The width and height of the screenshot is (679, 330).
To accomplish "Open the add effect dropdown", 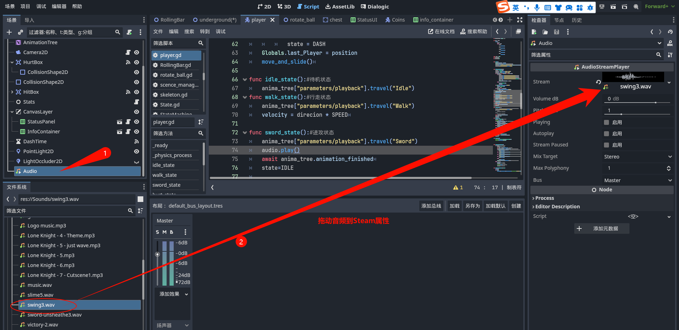I will tap(173, 294).
